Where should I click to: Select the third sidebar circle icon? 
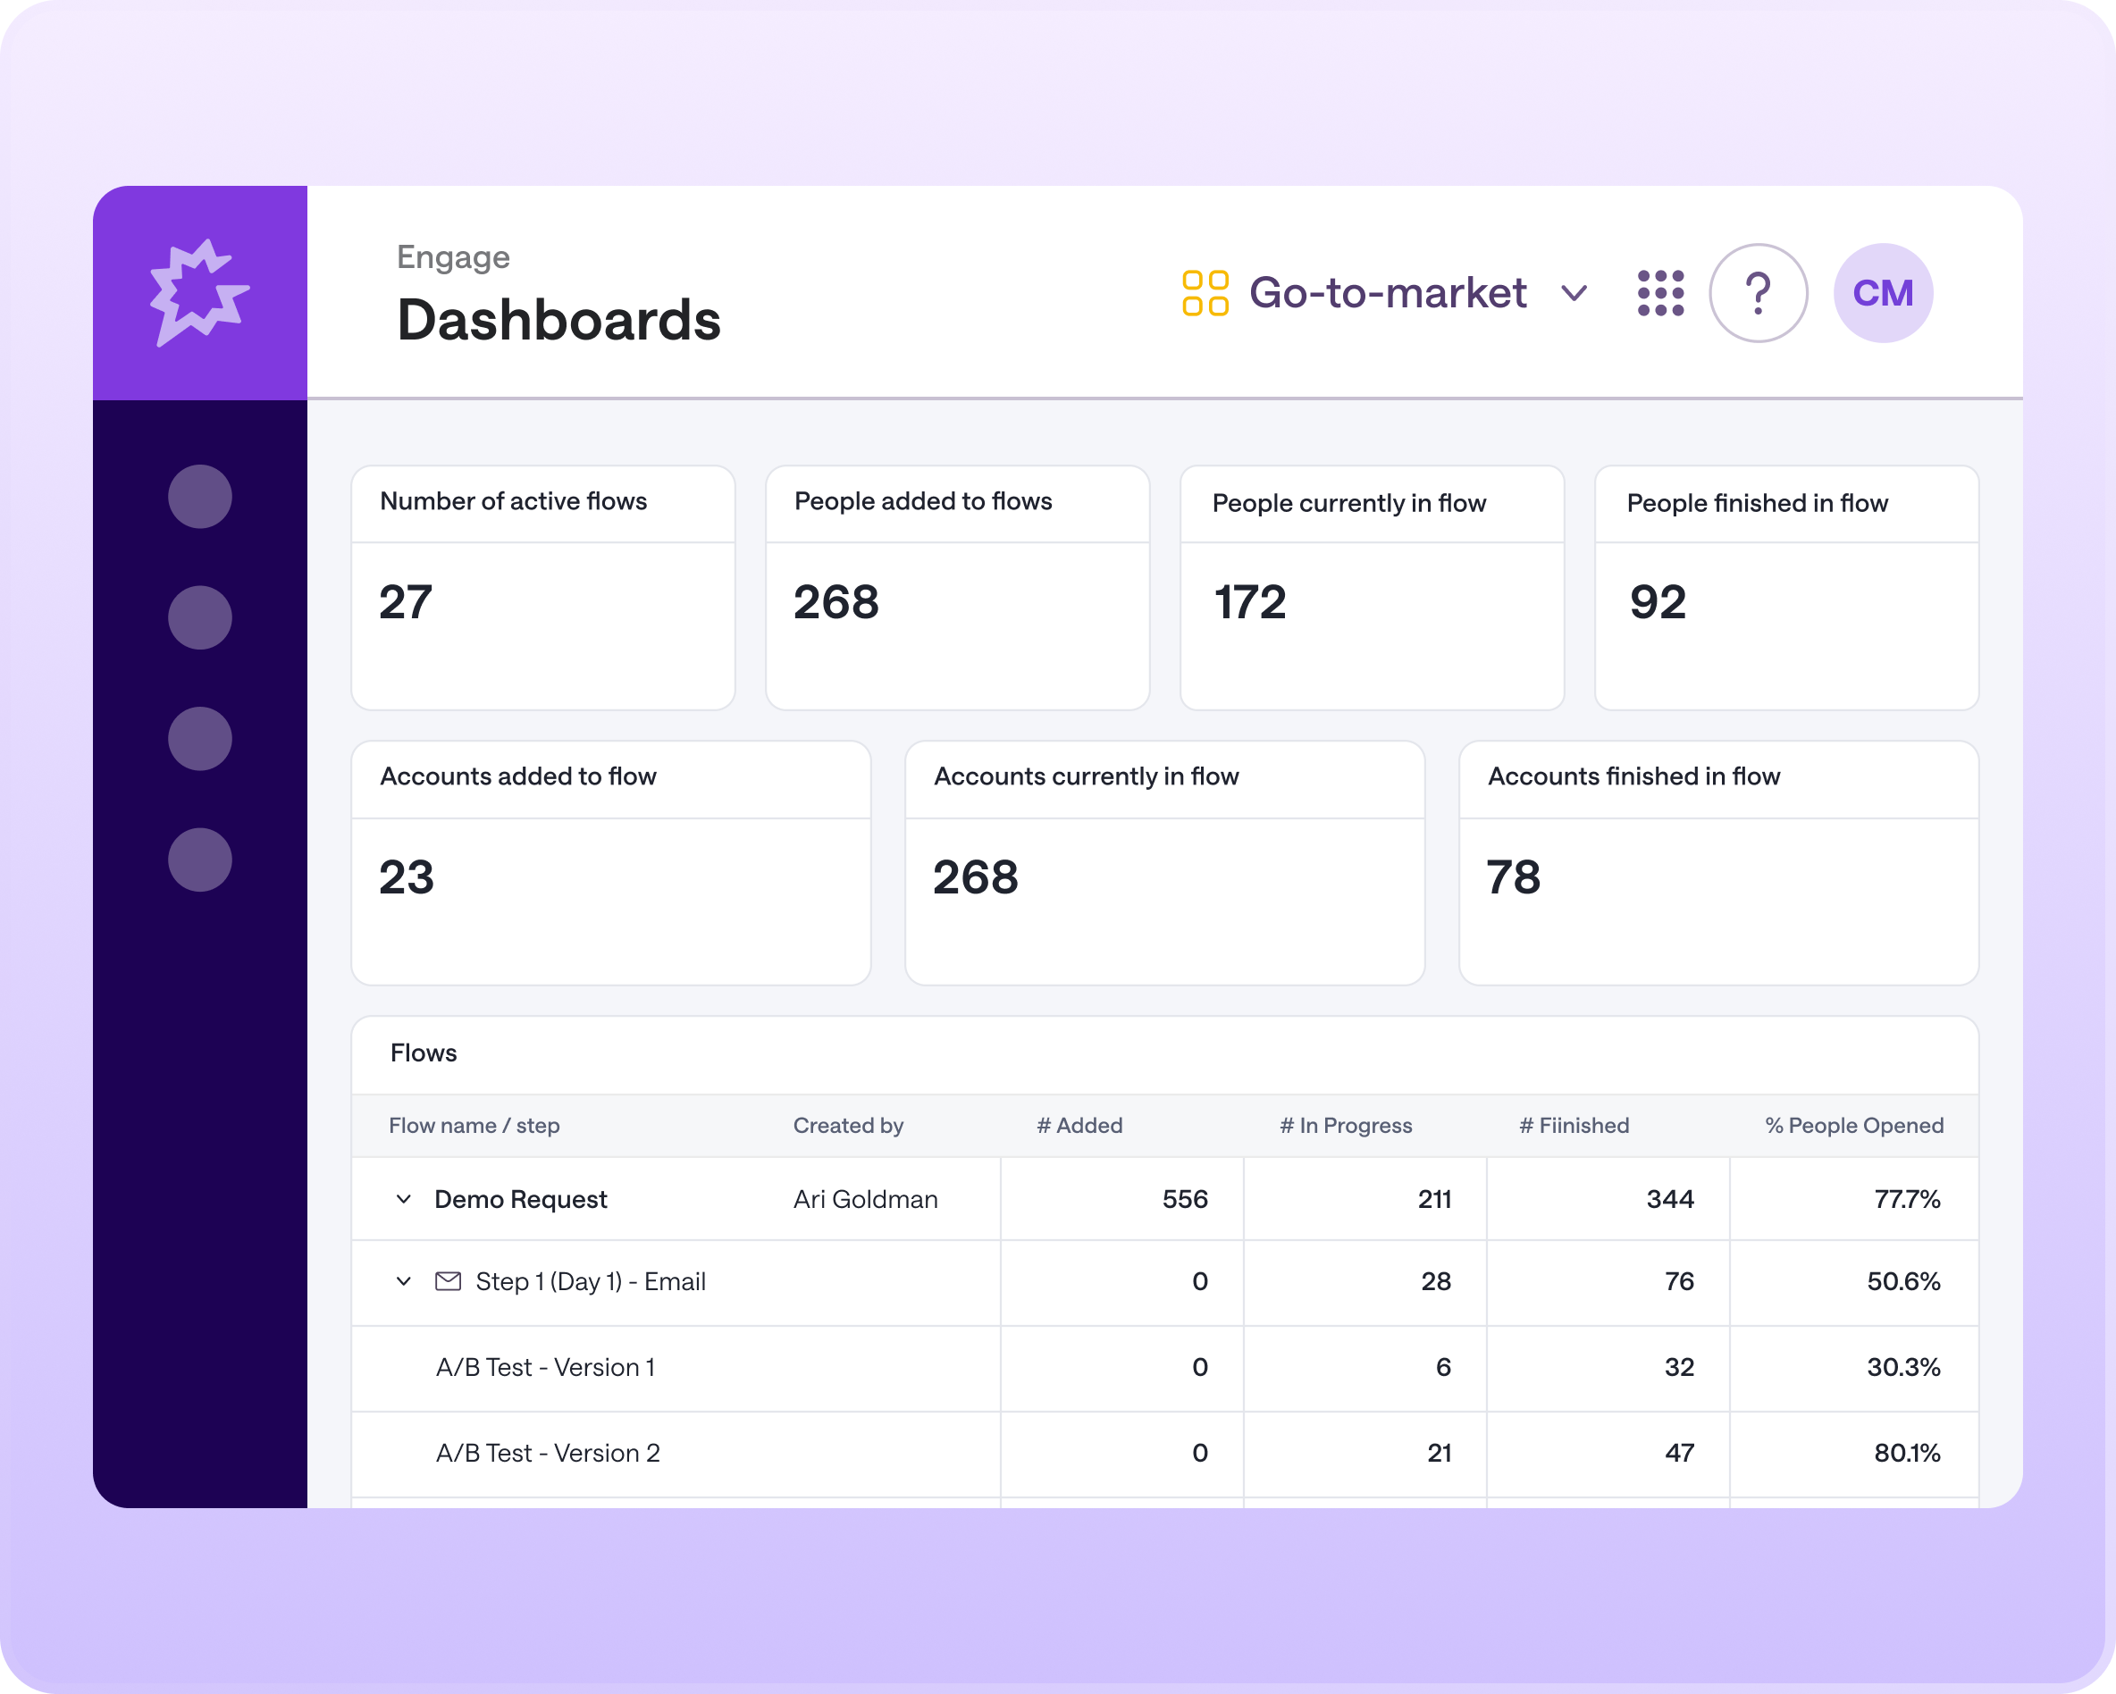tap(199, 738)
